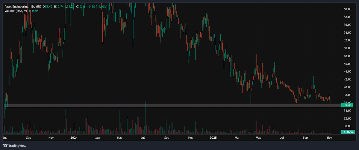Viewport: 359px width, 150px height.
Task: Click the 2025 year label on time axis
Action: 213,138
